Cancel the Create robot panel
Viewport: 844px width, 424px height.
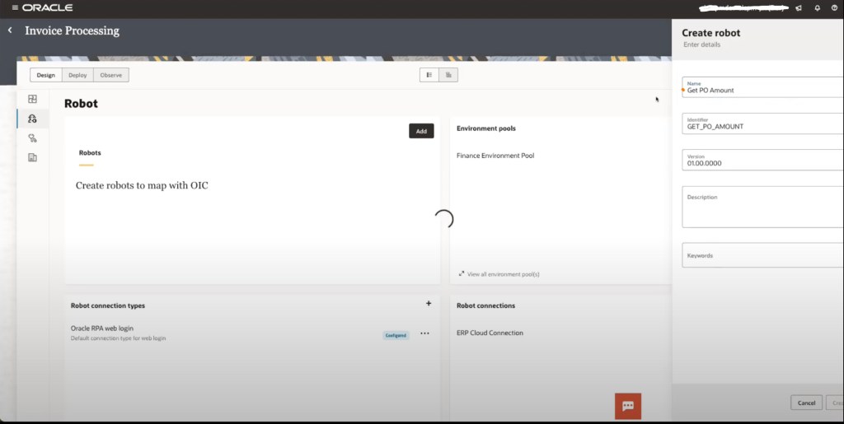pos(806,403)
